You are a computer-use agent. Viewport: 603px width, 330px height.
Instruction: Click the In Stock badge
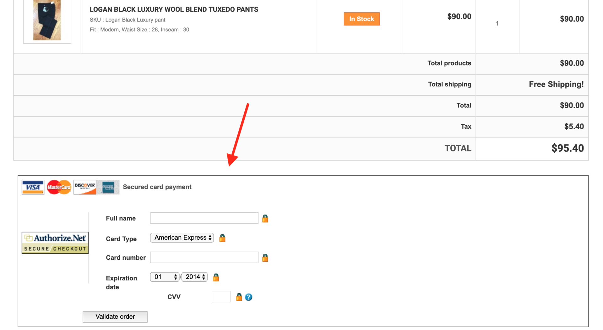tap(361, 19)
